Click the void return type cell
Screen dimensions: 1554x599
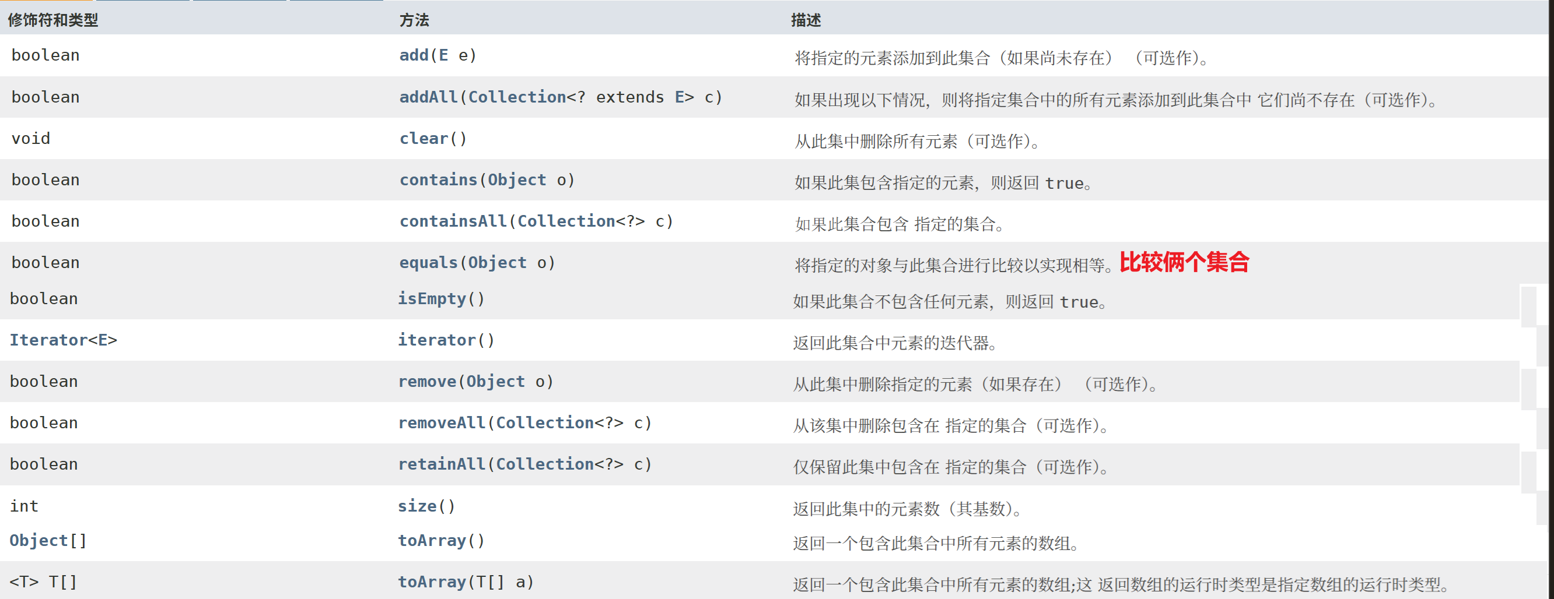(x=31, y=139)
